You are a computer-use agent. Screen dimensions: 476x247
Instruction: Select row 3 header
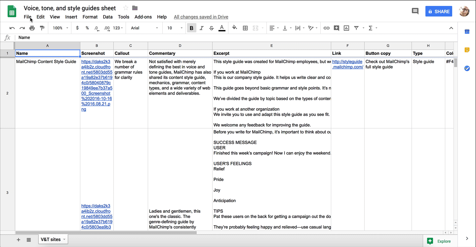coord(7,193)
